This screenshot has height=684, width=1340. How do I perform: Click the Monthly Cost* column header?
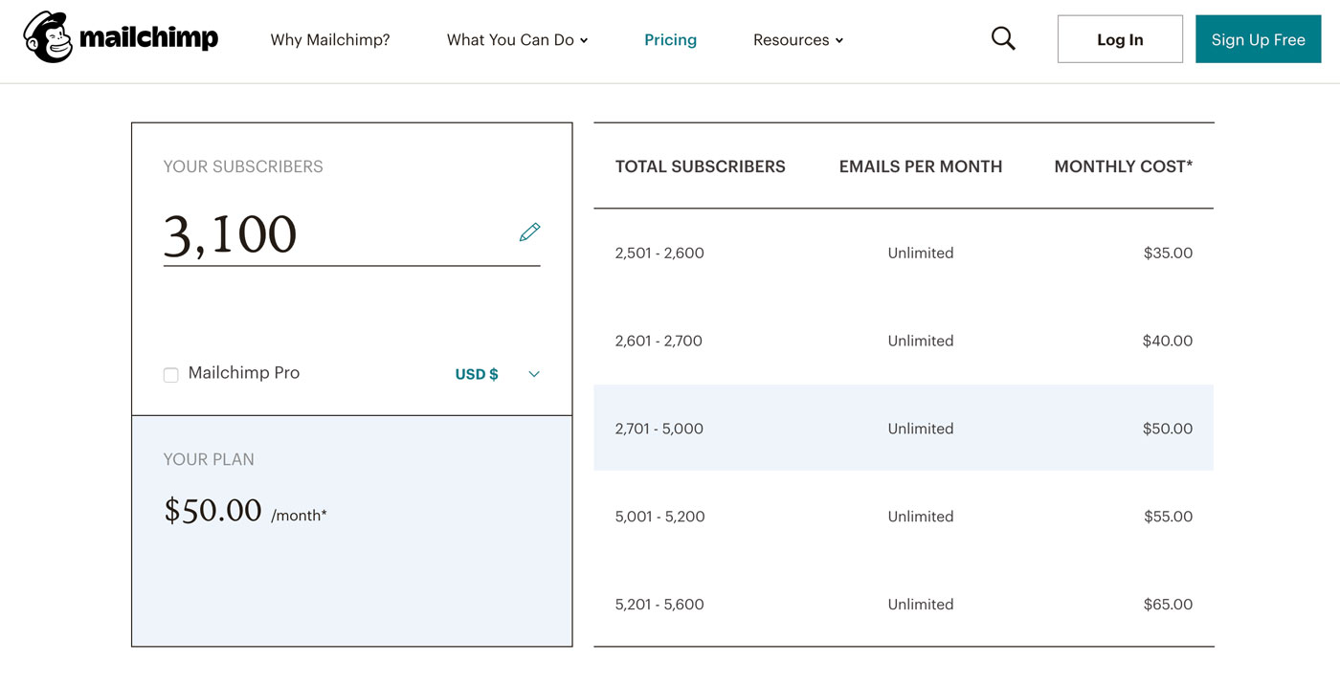[x=1124, y=166]
